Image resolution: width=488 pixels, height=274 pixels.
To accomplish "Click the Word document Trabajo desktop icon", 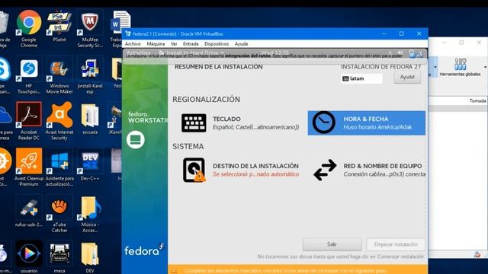I will (120, 30).
